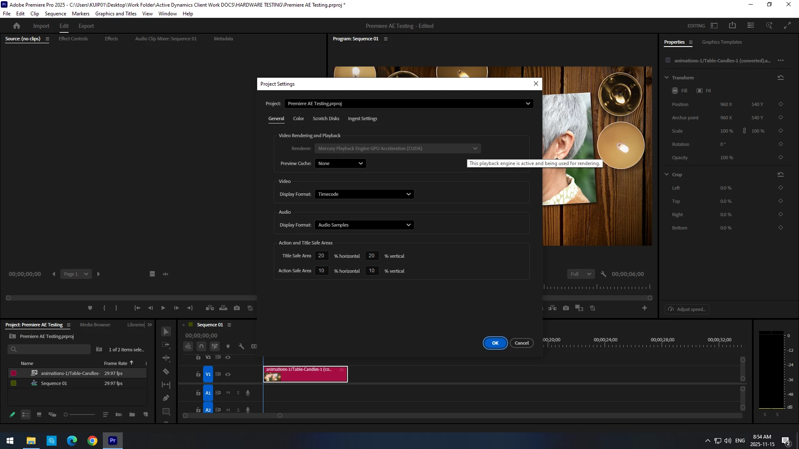Click Export Frame camera icon in Program monitor
Screen dimensions: 799x449
coord(566,308)
